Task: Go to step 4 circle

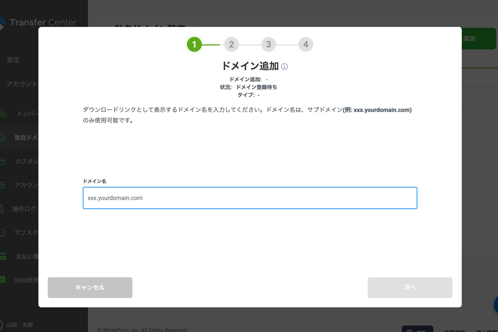Action: click(x=306, y=44)
